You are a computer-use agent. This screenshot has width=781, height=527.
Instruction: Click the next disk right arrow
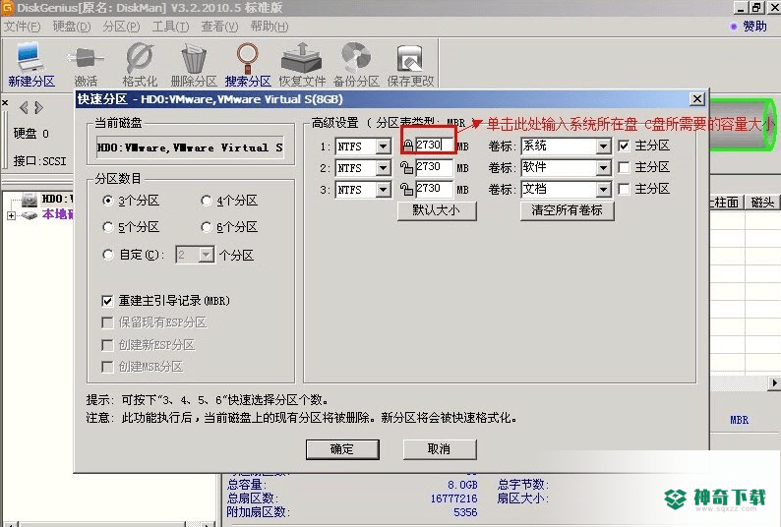click(38, 107)
